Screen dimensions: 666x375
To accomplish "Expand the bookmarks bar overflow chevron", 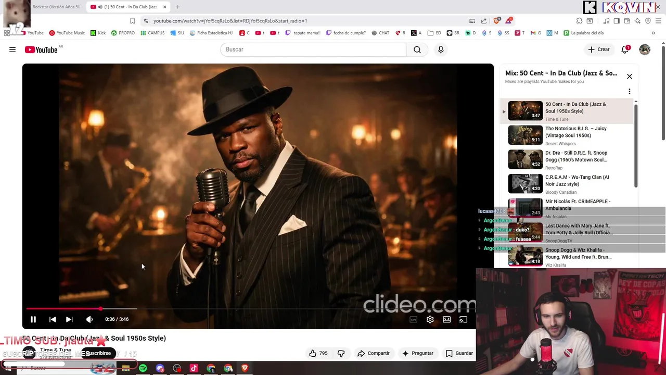I will coord(653,33).
